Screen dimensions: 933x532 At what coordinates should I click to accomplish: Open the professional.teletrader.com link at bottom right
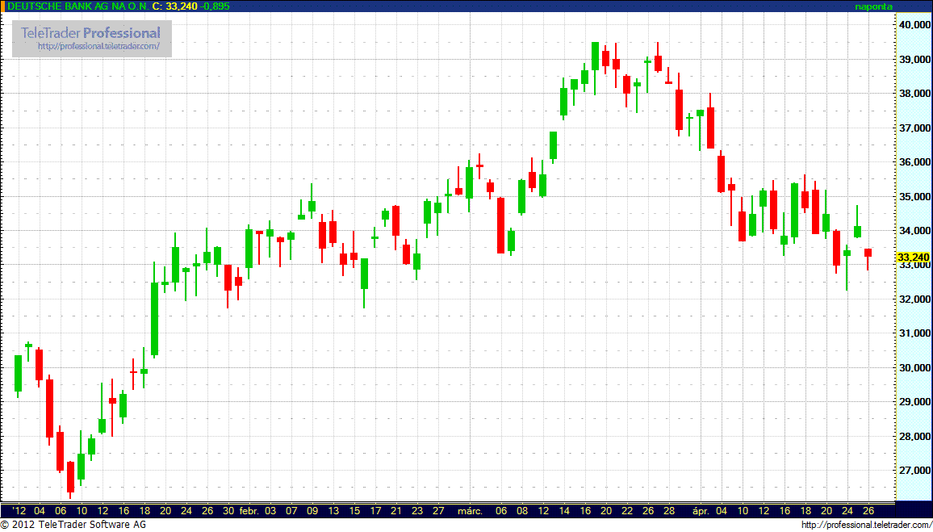click(x=867, y=525)
